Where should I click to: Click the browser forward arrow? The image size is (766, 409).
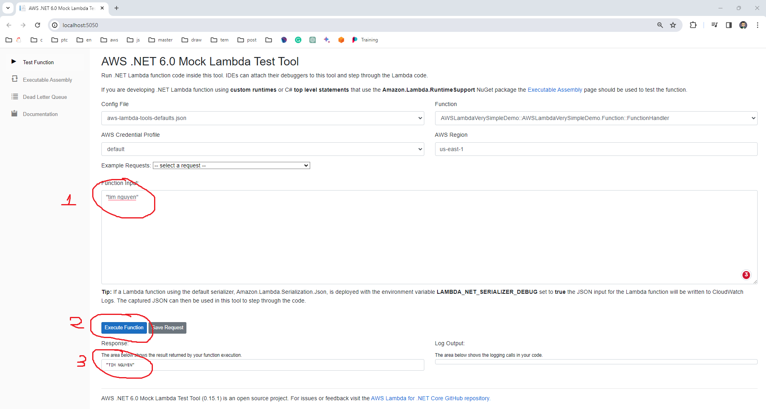tap(23, 25)
